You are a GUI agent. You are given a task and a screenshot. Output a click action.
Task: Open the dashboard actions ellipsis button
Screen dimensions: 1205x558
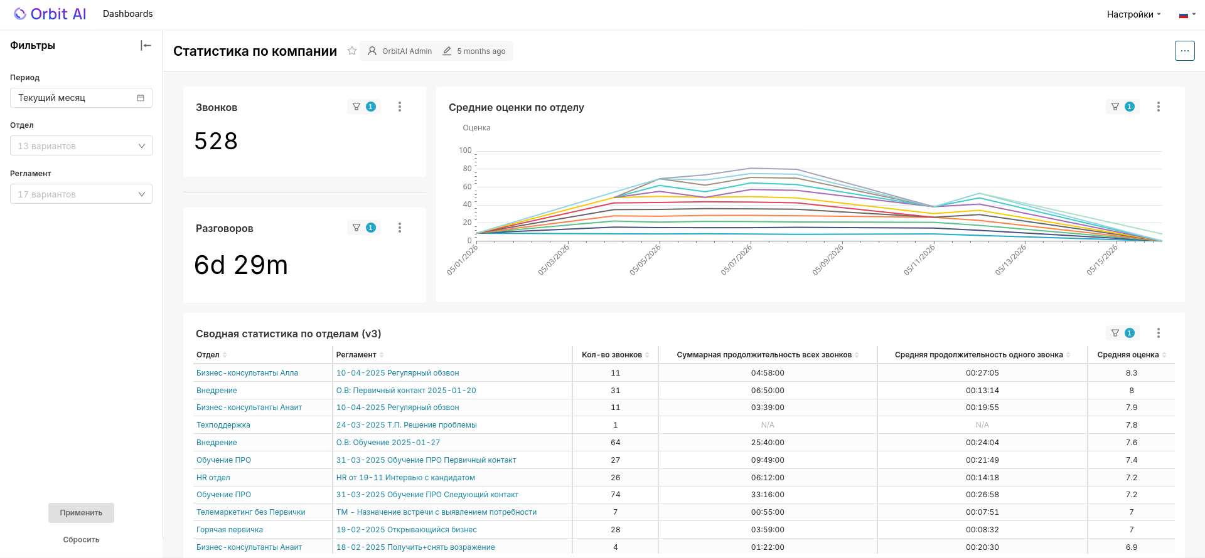tap(1184, 51)
